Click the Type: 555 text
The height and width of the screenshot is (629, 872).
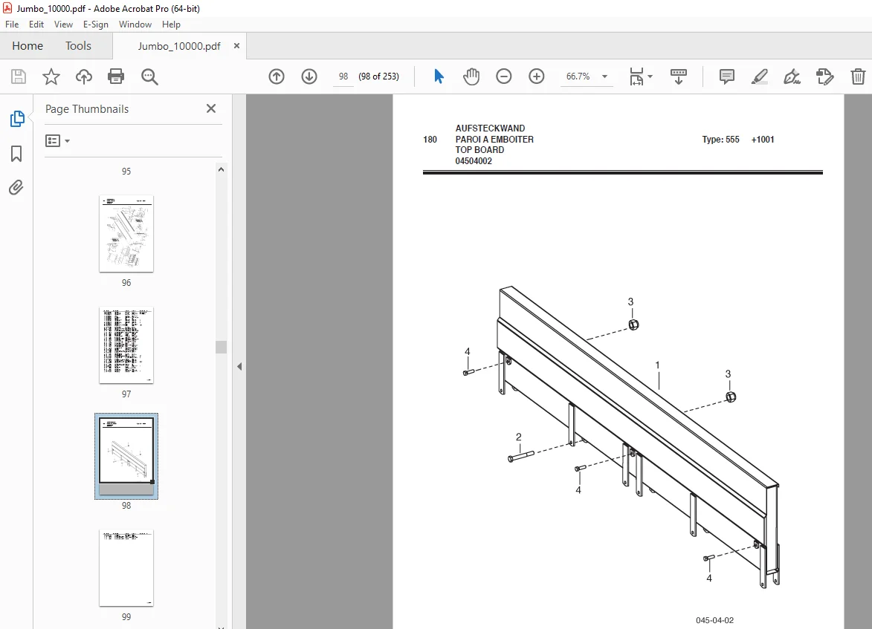(x=721, y=140)
